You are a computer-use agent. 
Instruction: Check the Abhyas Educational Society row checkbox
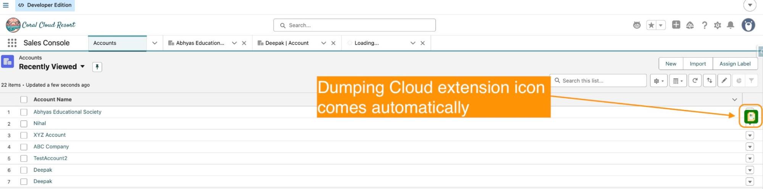pyautogui.click(x=24, y=112)
